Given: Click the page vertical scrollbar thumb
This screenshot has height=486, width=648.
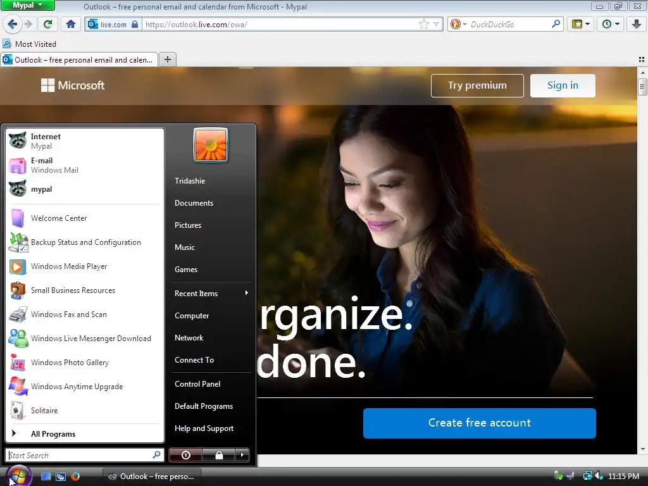Looking at the screenshot, I should (642, 87).
